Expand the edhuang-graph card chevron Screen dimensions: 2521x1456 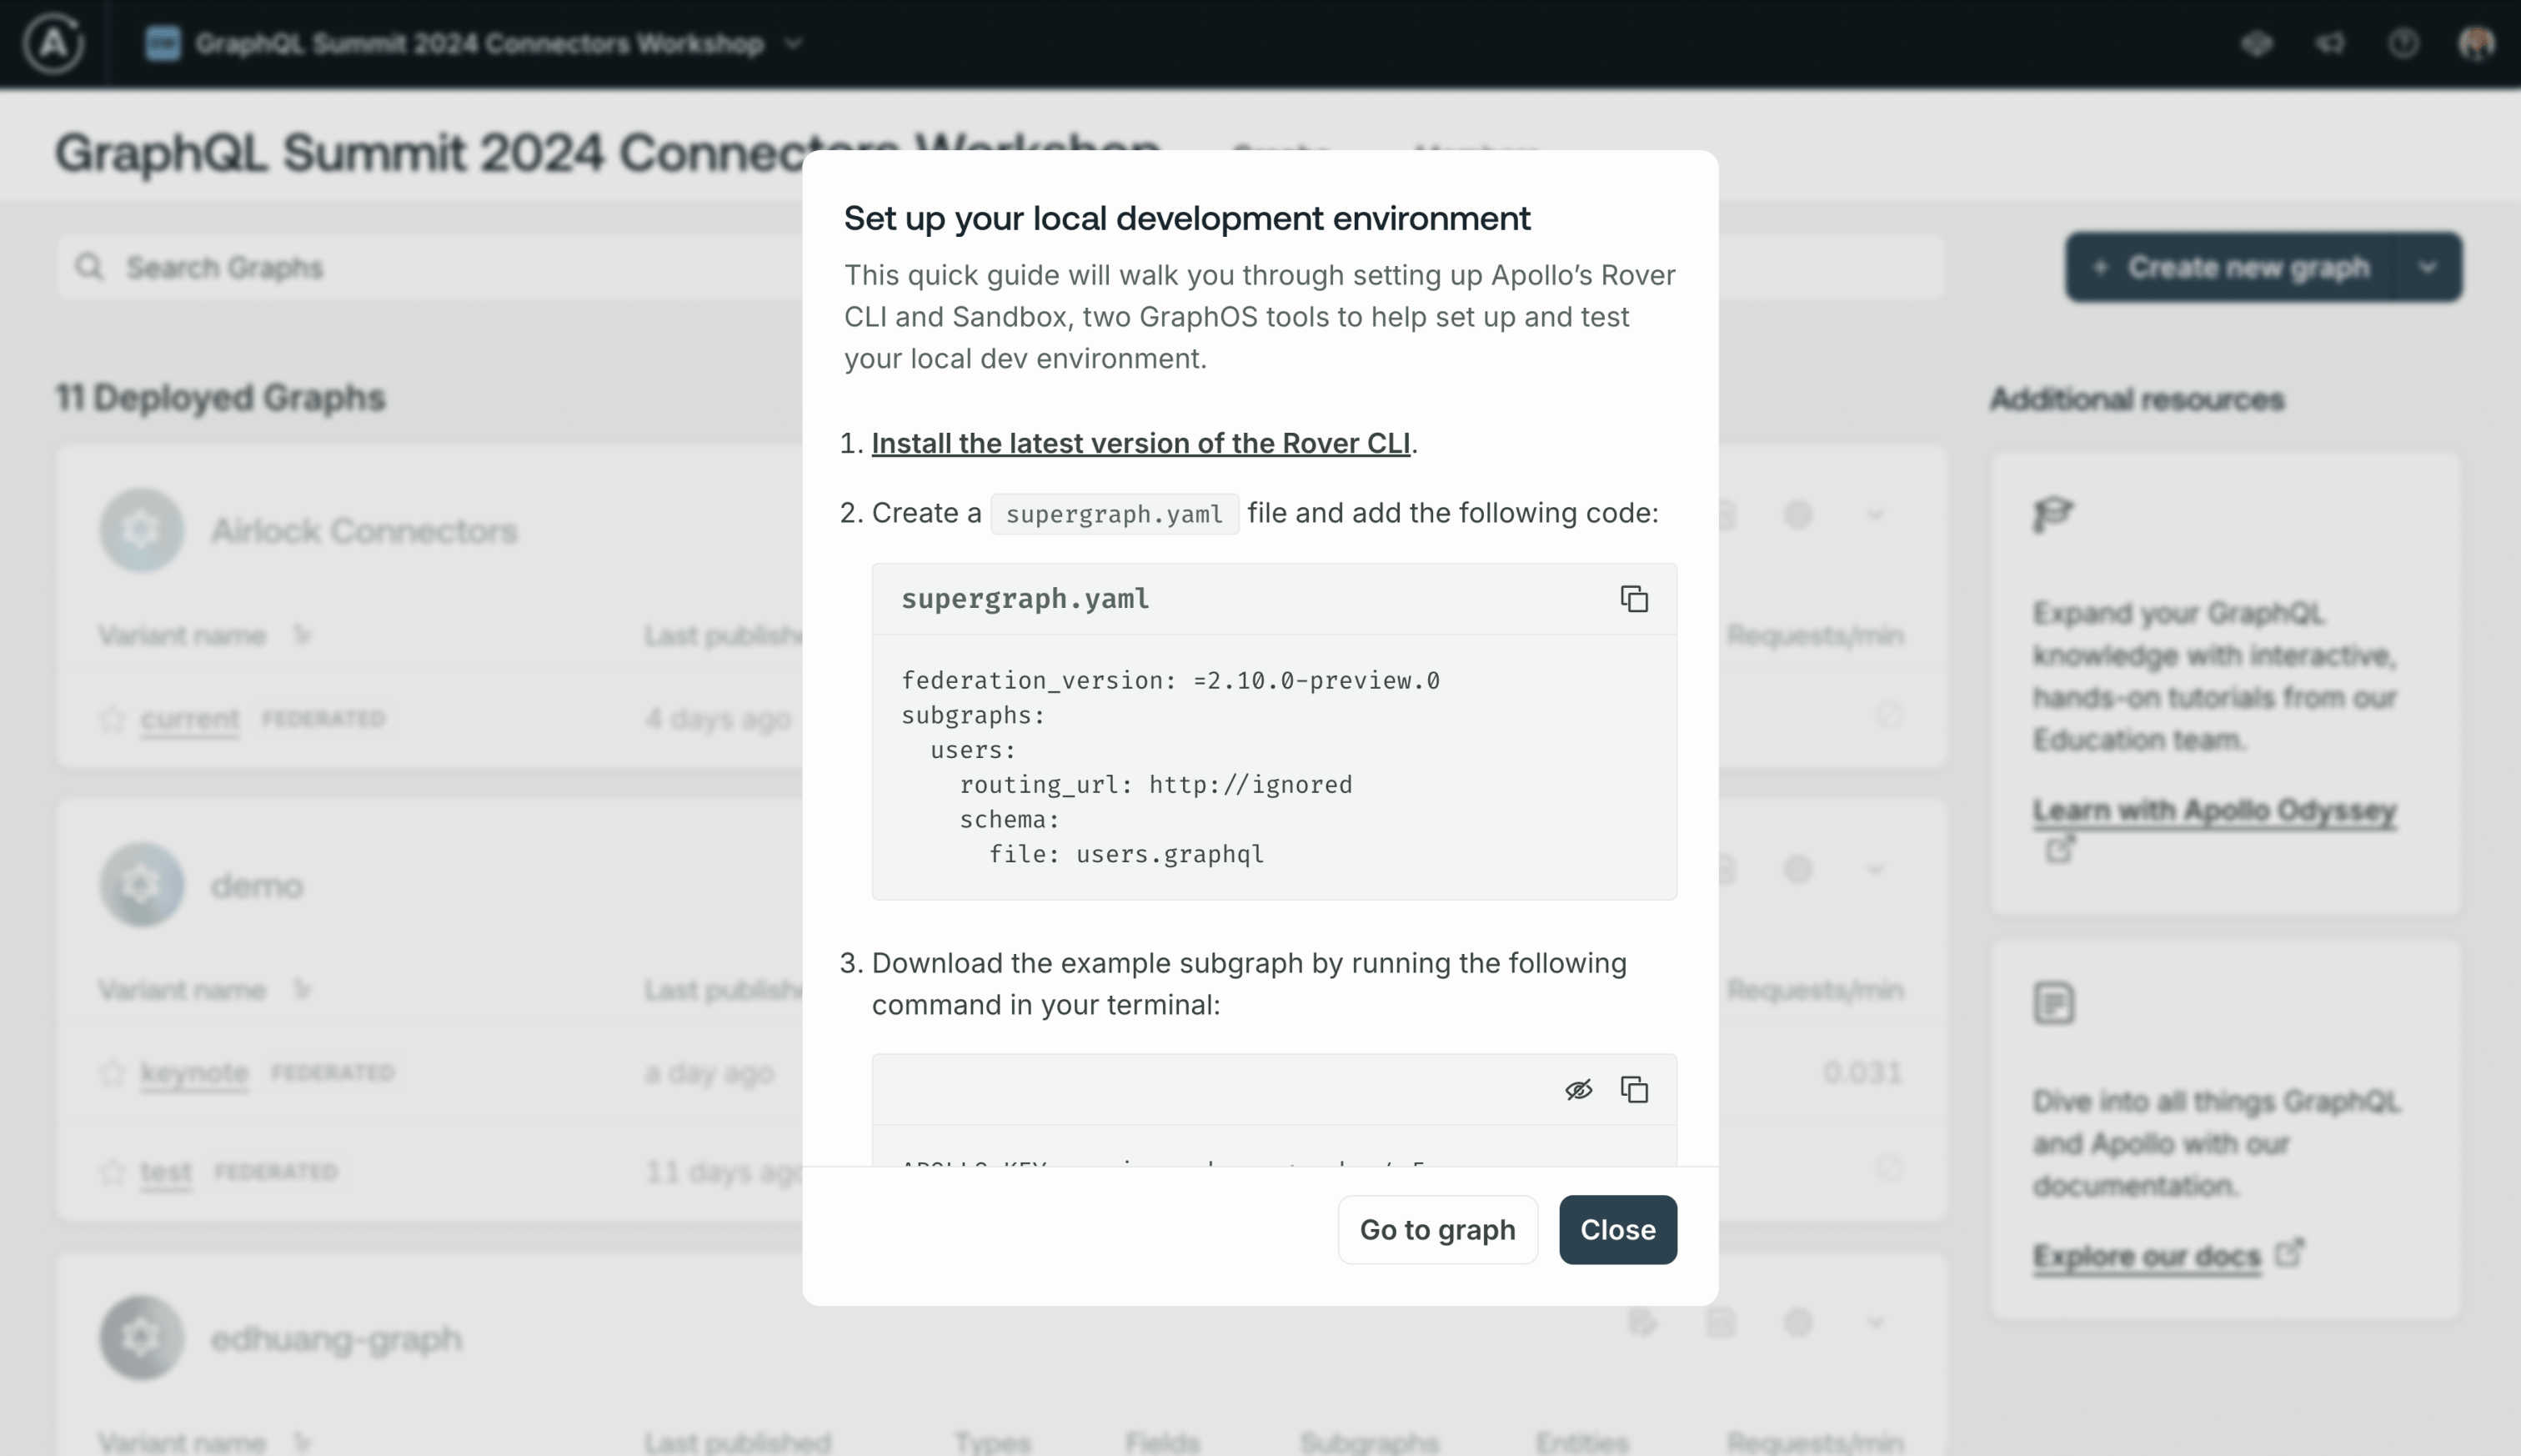(x=1874, y=1323)
